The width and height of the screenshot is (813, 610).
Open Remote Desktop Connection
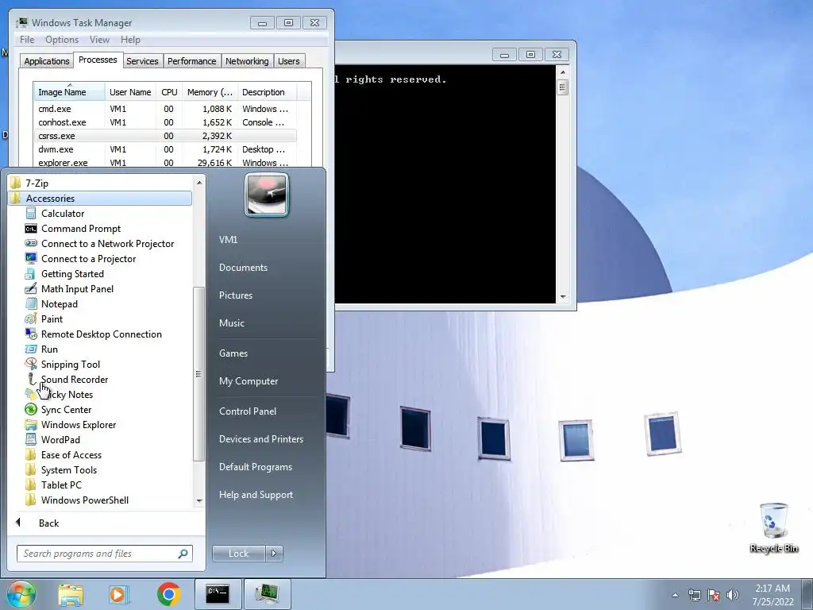101,334
